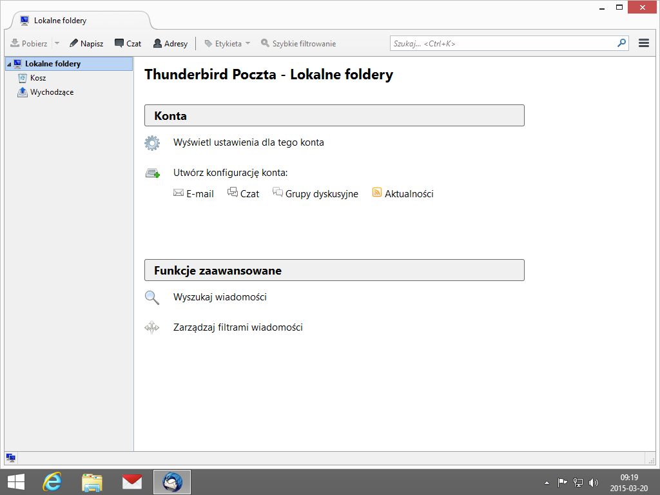
Task: Click the magnifier icon in search box
Action: pyautogui.click(x=622, y=43)
